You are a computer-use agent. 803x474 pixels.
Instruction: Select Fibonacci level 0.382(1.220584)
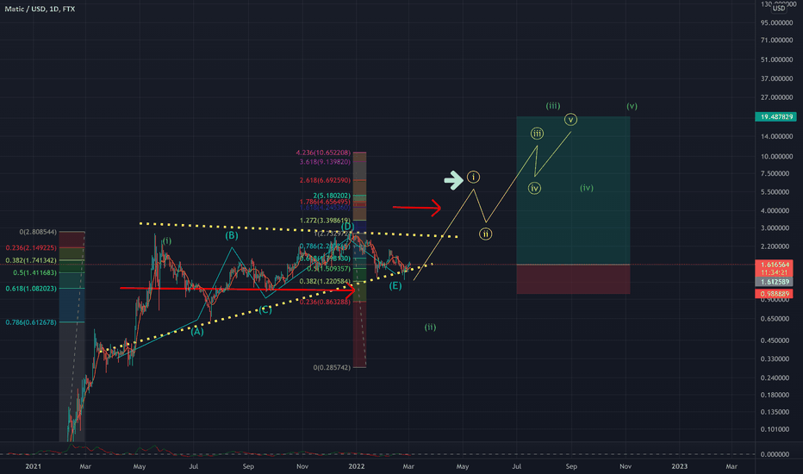pyautogui.click(x=325, y=281)
